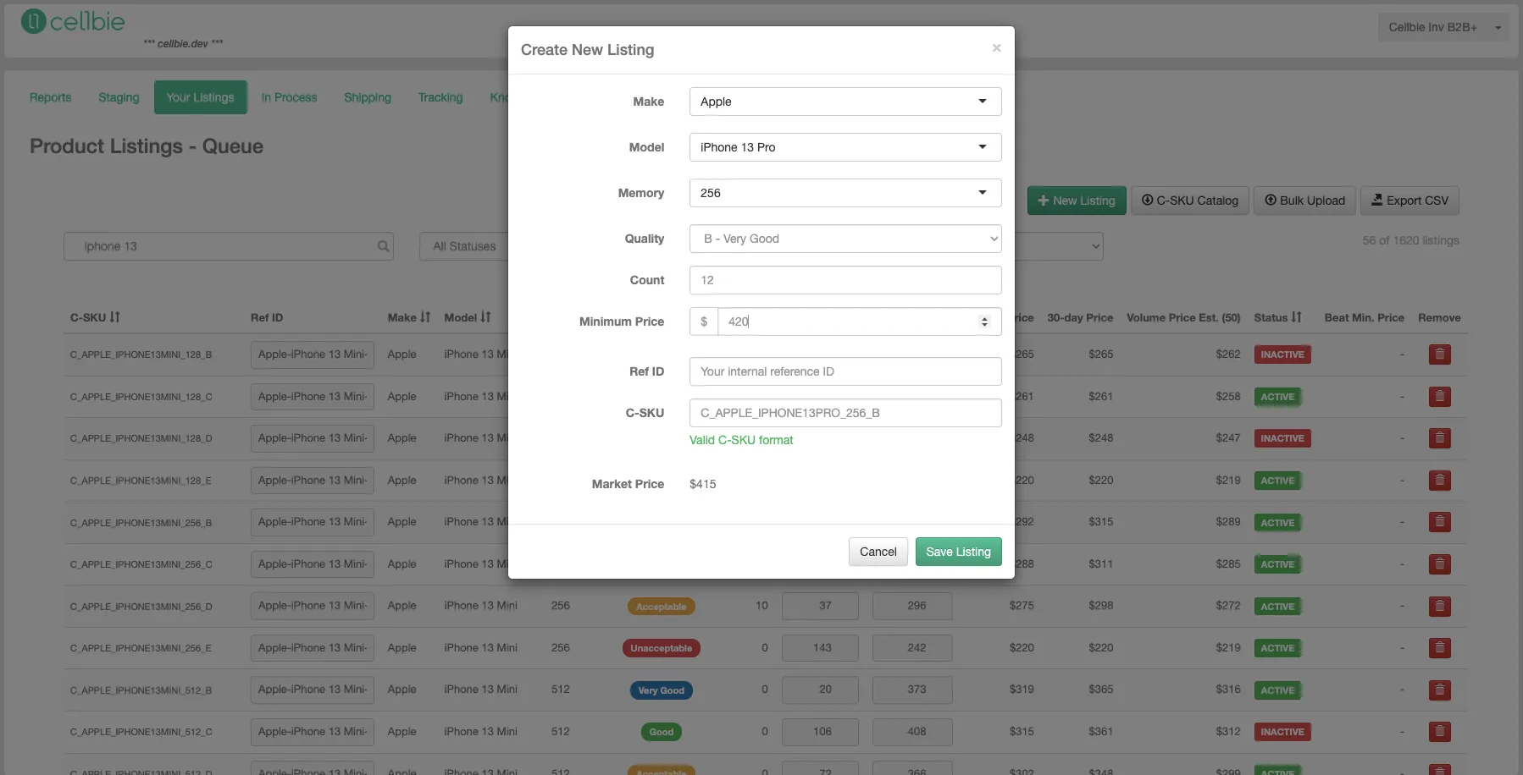Toggle ACTIVE status for C_APPLE_IPHONE13MINI_128_C
The image size is (1523, 775).
pos(1277,397)
